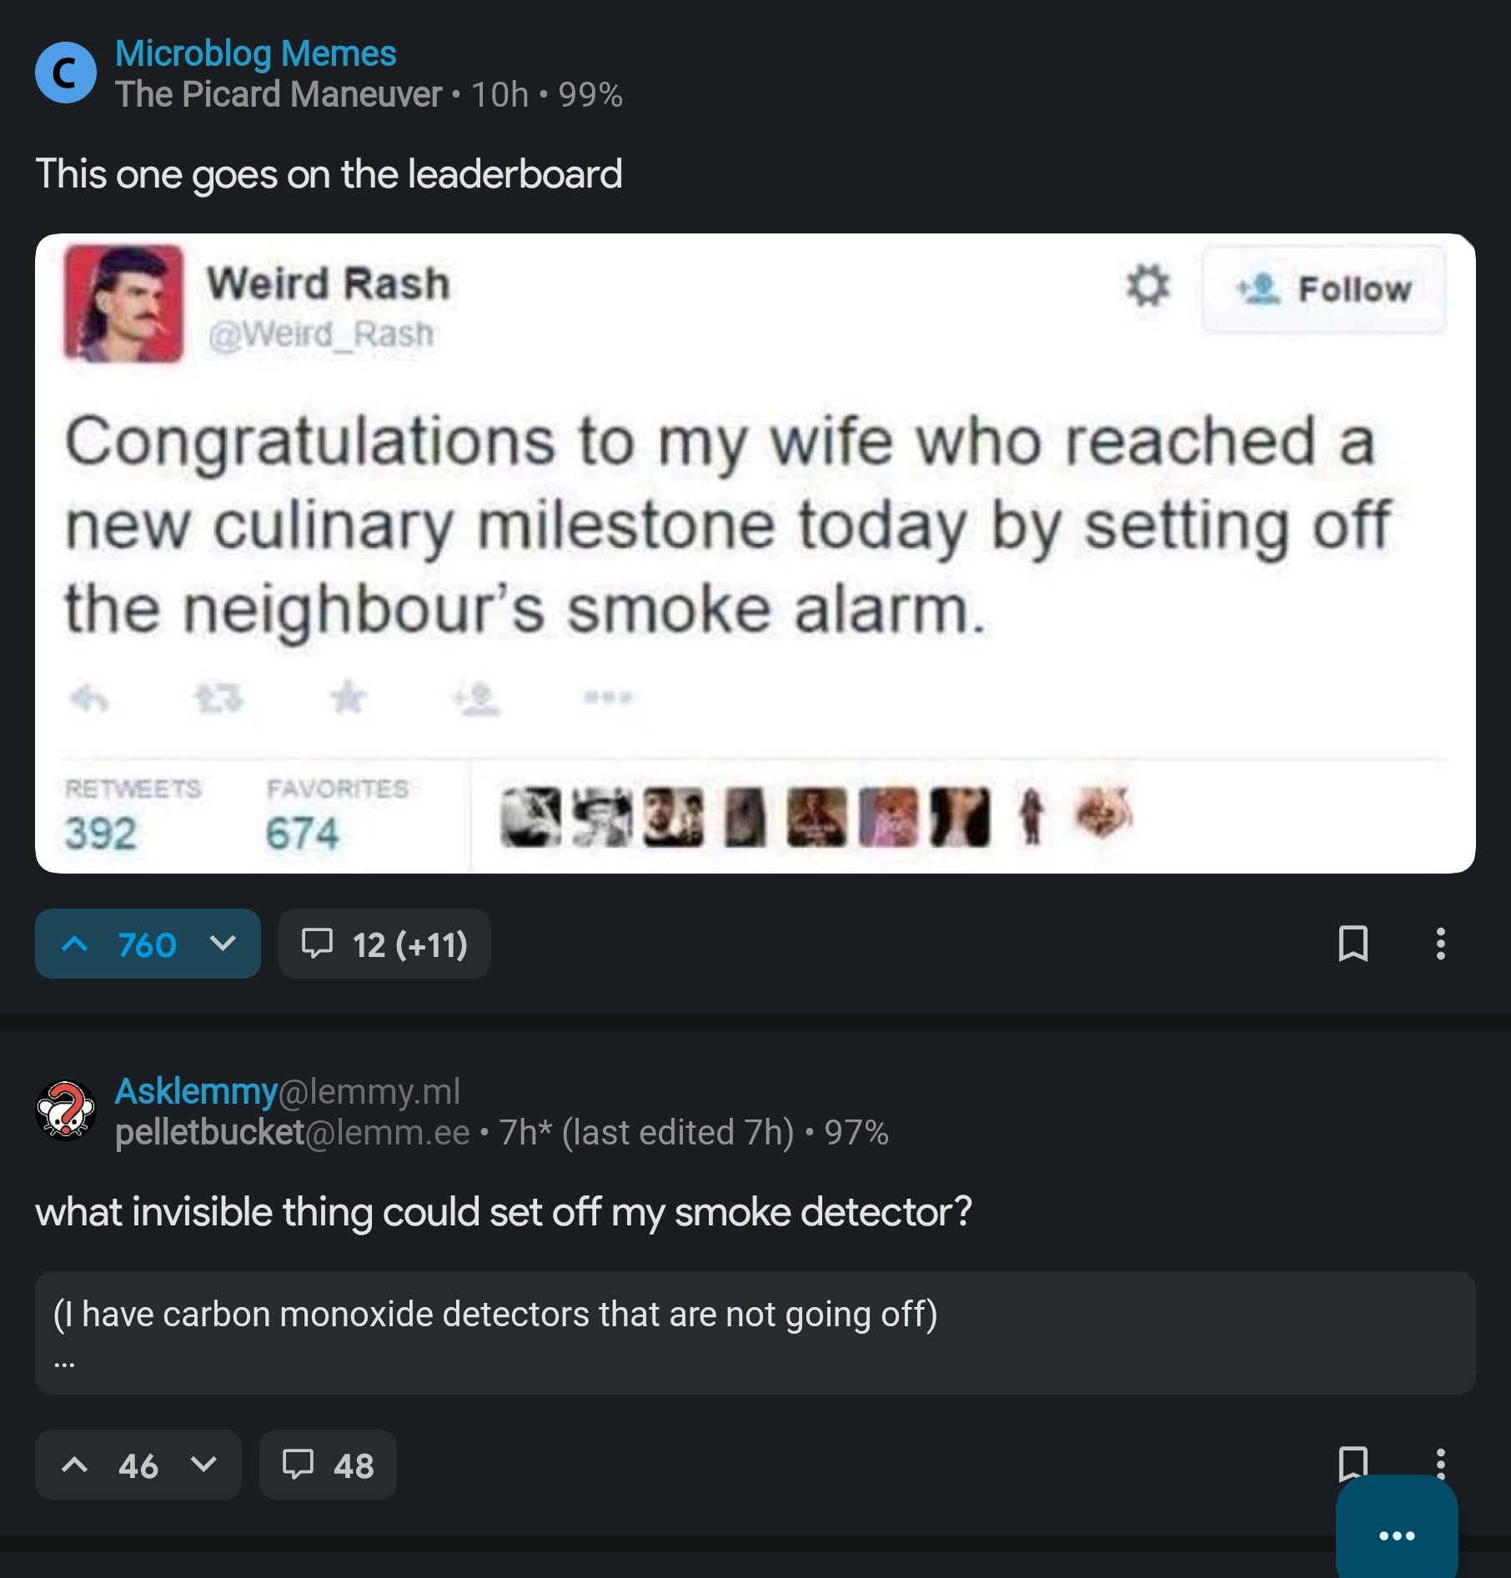
Task: View The Picard Maneuver's profile
Action: pyautogui.click(x=279, y=95)
